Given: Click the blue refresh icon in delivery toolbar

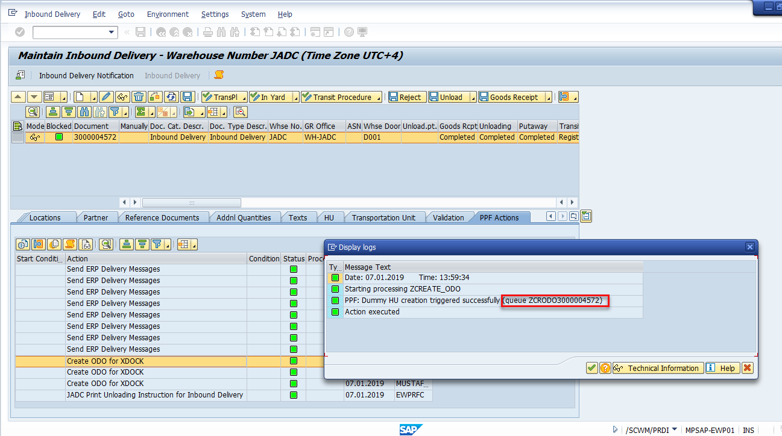Looking at the screenshot, I should (171, 97).
